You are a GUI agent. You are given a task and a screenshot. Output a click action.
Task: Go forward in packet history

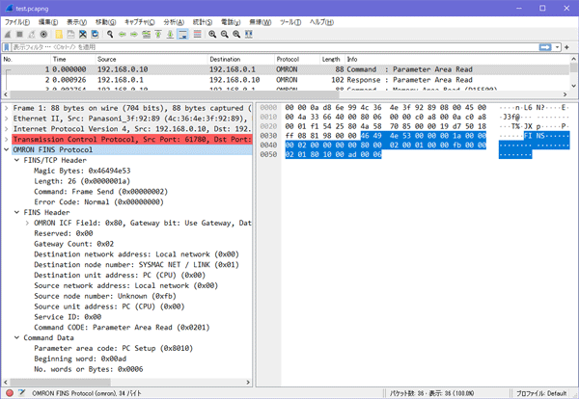pyautogui.click(x=134, y=35)
